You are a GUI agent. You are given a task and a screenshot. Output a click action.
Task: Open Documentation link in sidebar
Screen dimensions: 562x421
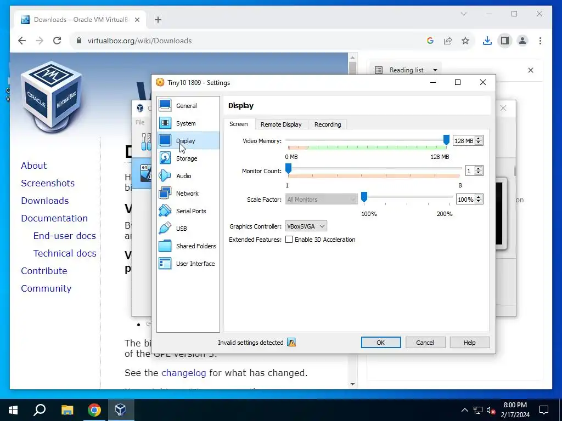pyautogui.click(x=54, y=218)
